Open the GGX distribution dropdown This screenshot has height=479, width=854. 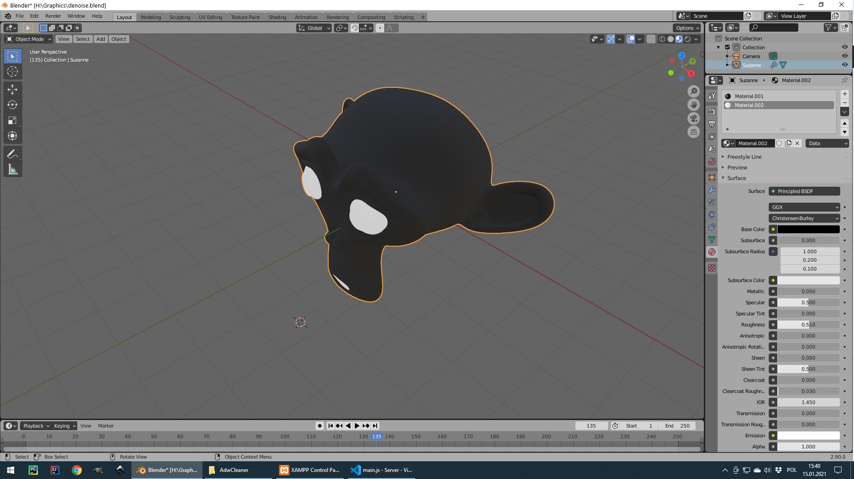pos(804,207)
